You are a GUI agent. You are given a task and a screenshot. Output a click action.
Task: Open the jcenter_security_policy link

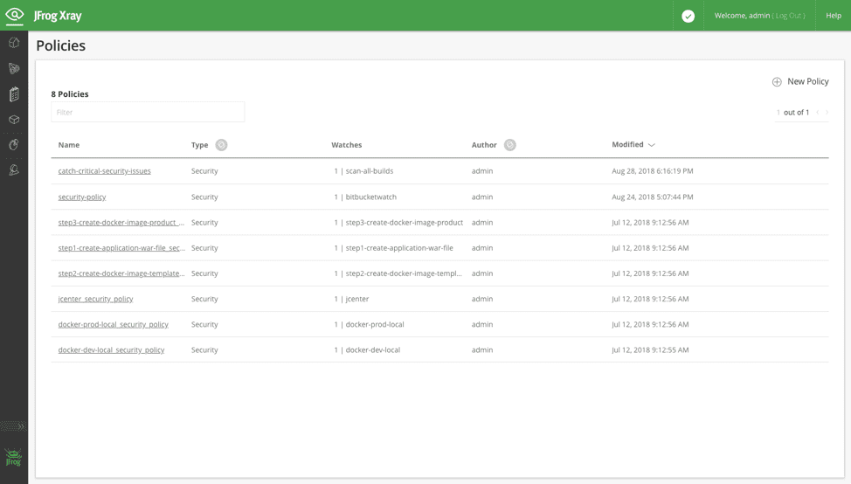95,299
